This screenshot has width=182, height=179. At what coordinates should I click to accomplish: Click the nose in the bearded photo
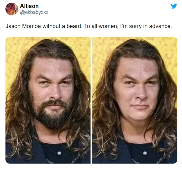point(55,93)
